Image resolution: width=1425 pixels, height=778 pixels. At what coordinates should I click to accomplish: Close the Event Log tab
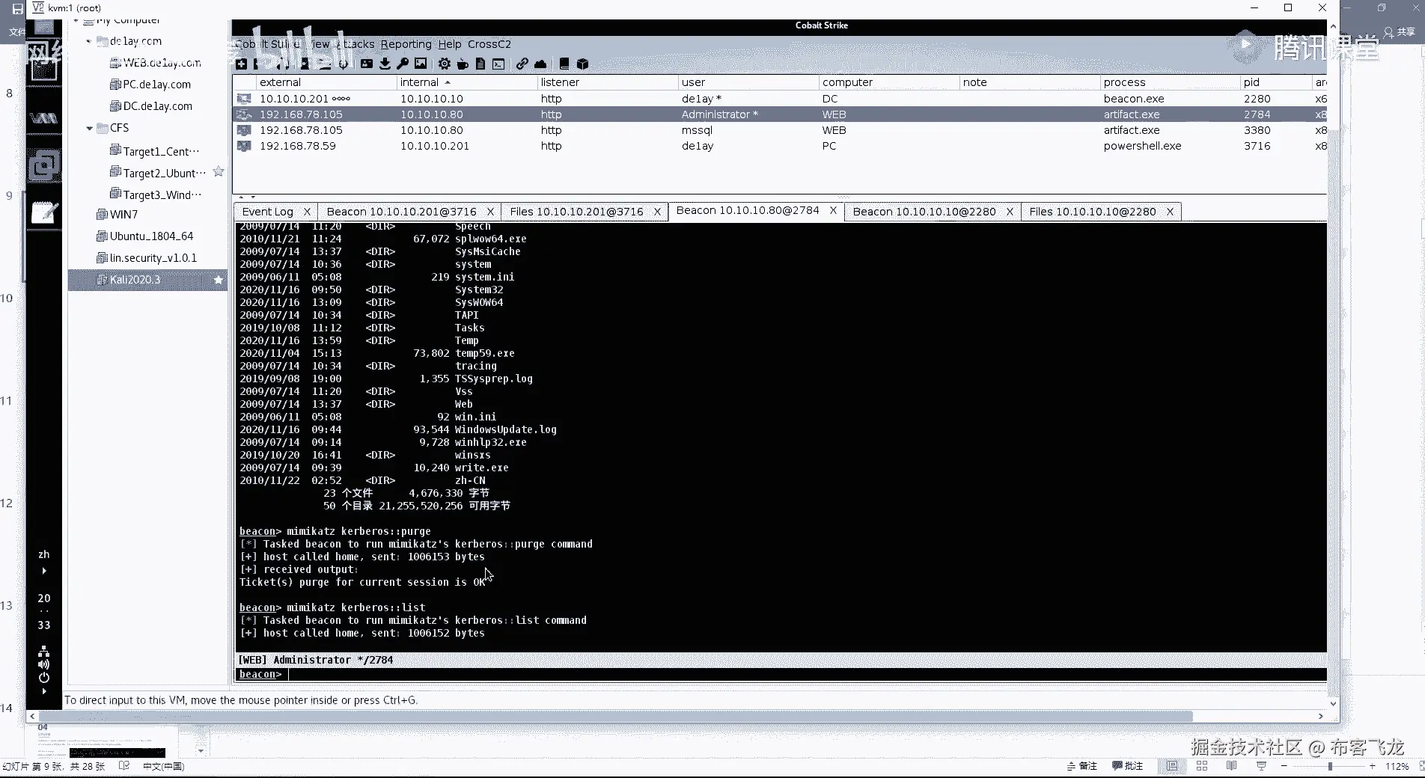[x=307, y=212]
